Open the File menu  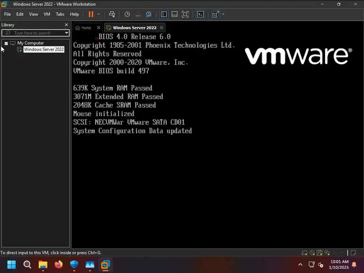7,14
